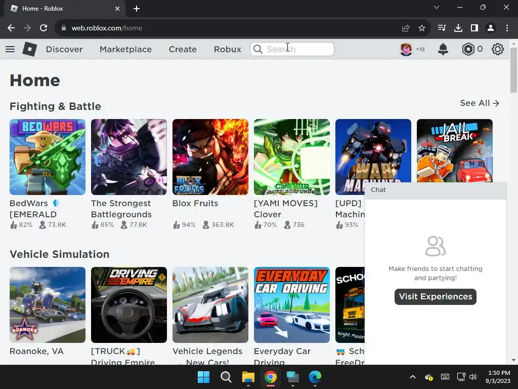Image resolution: width=518 pixels, height=389 pixels.
Task: Click the search magnifier icon
Action: 258,49
